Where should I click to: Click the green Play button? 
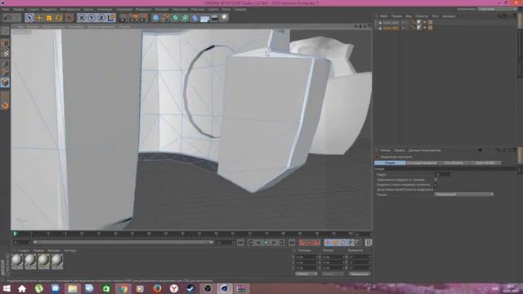[x=266, y=243]
